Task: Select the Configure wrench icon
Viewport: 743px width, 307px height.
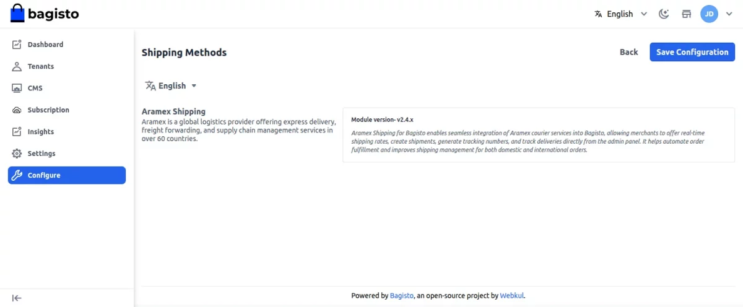Action: (17, 175)
